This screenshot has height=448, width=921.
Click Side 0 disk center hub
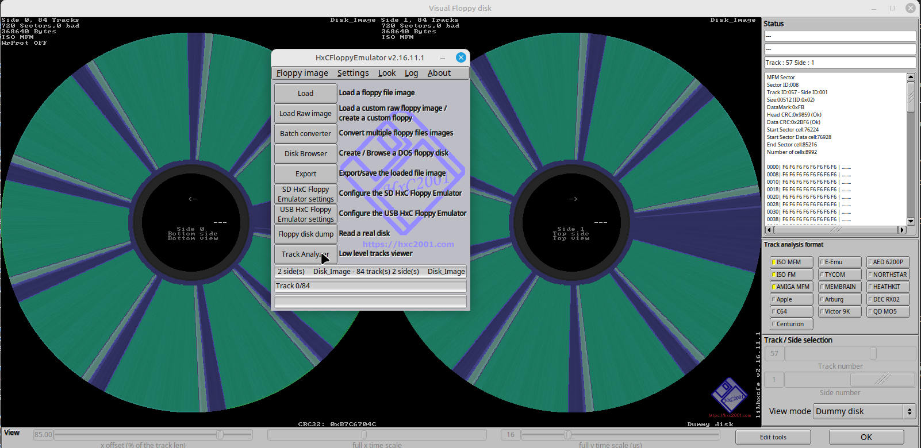[193, 222]
